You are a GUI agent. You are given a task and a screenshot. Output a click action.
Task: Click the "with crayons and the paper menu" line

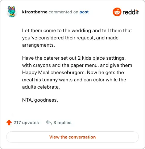click(77, 65)
